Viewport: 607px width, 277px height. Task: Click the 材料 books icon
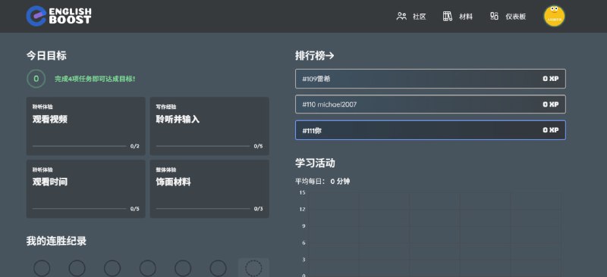tap(448, 16)
